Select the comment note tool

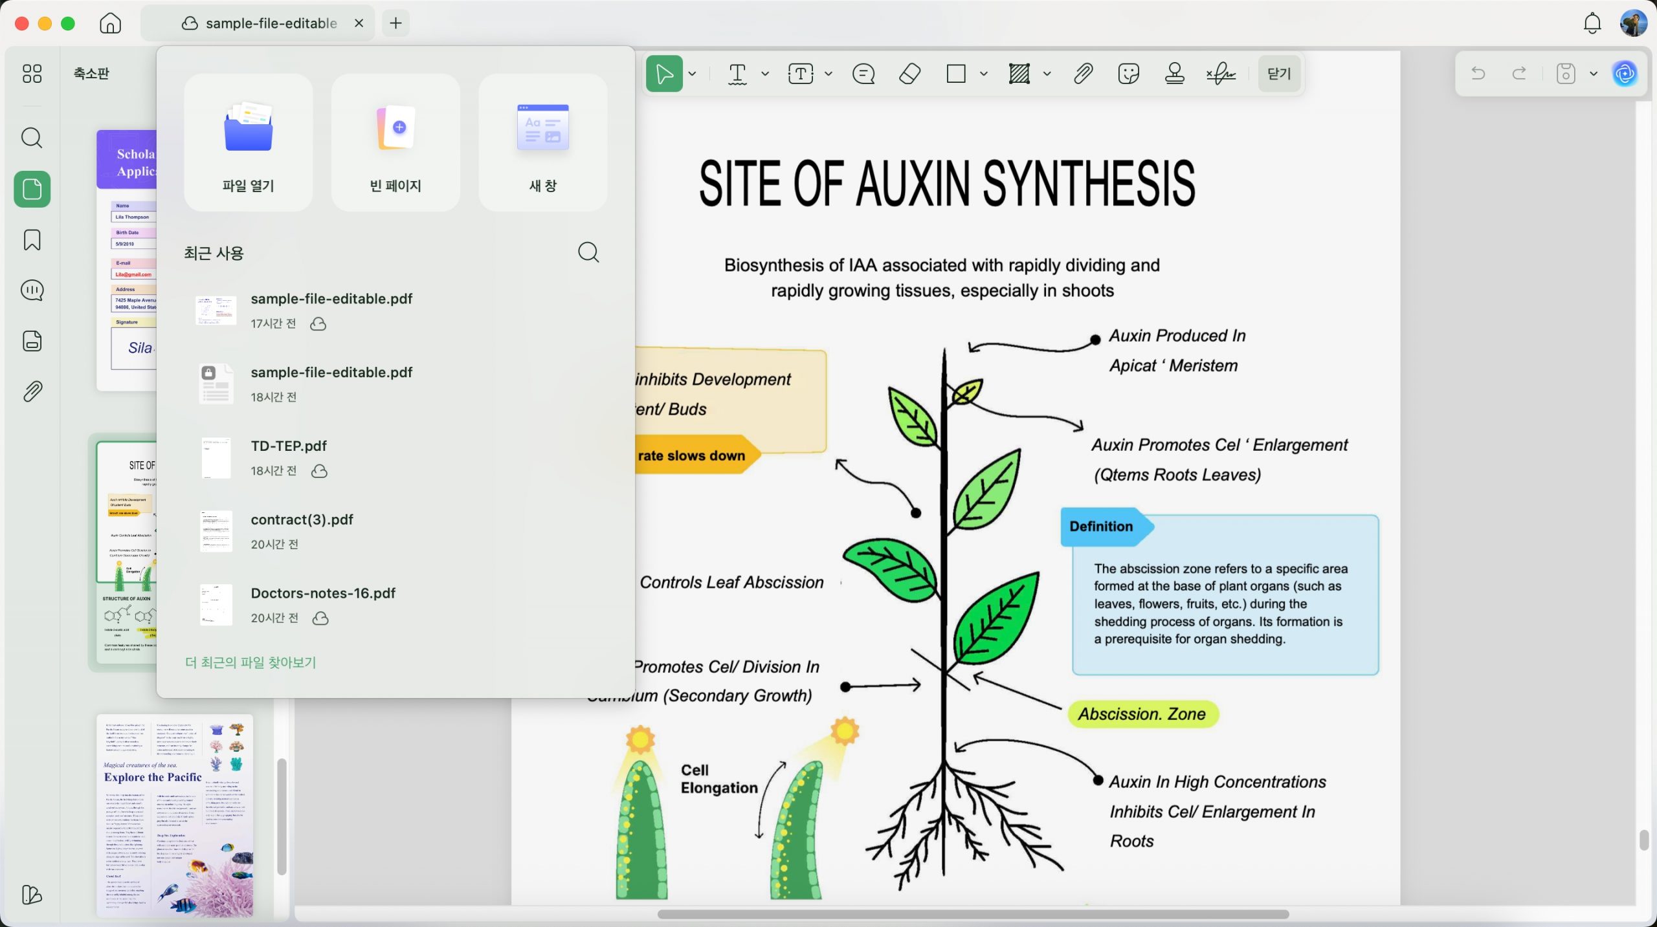point(863,74)
